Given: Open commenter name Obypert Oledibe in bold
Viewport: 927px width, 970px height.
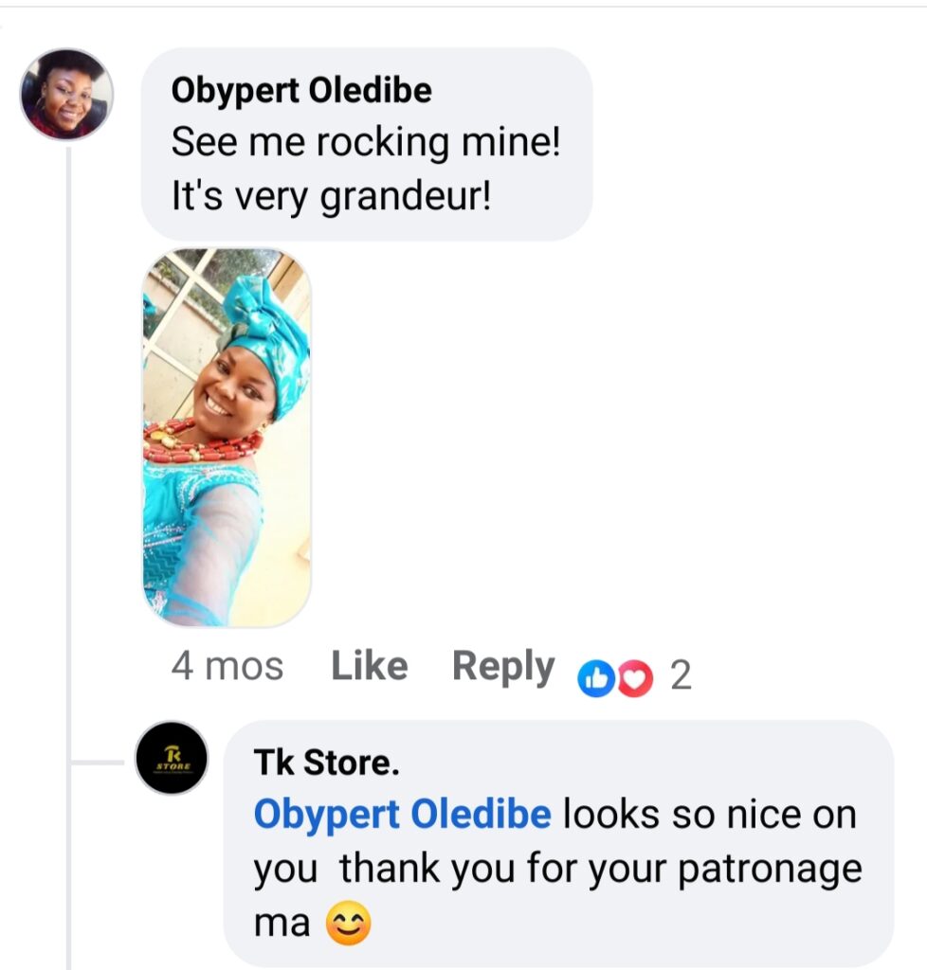Looking at the screenshot, I should point(301,91).
